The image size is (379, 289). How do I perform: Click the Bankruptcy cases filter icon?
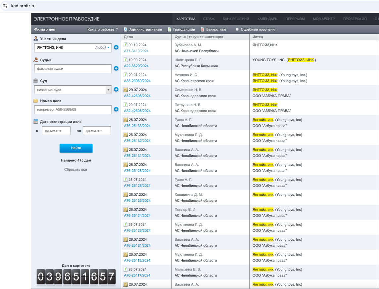(x=202, y=29)
